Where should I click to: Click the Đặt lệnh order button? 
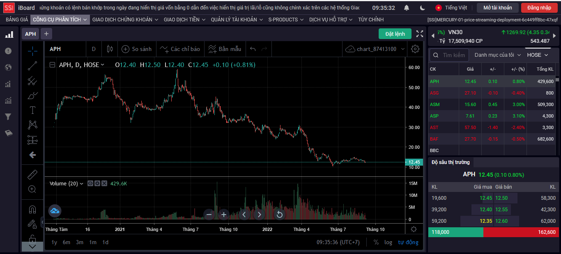[x=395, y=34]
